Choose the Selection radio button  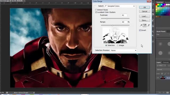106,45
